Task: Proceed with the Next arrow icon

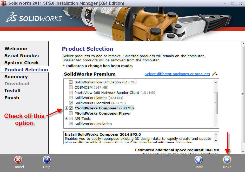Action: [227, 160]
